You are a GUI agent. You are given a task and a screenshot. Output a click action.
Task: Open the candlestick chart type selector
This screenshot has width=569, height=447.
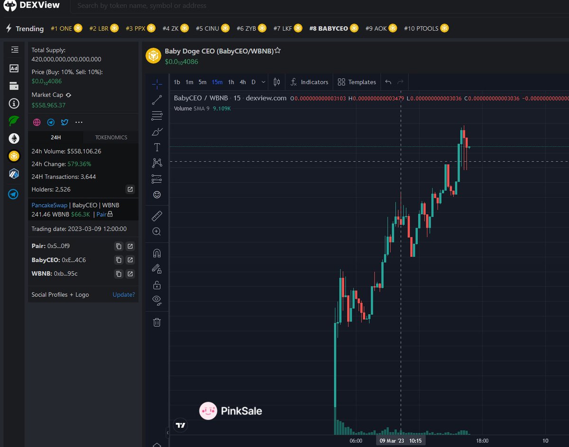(277, 82)
